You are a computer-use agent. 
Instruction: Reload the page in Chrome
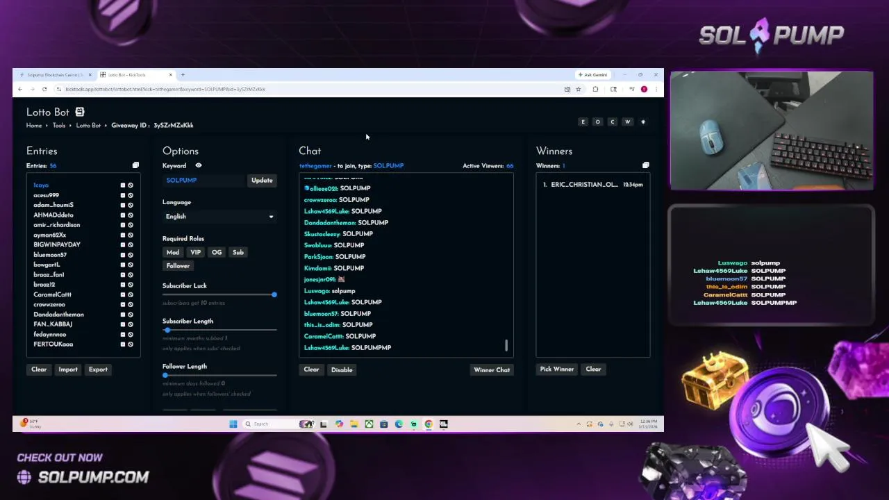click(44, 89)
